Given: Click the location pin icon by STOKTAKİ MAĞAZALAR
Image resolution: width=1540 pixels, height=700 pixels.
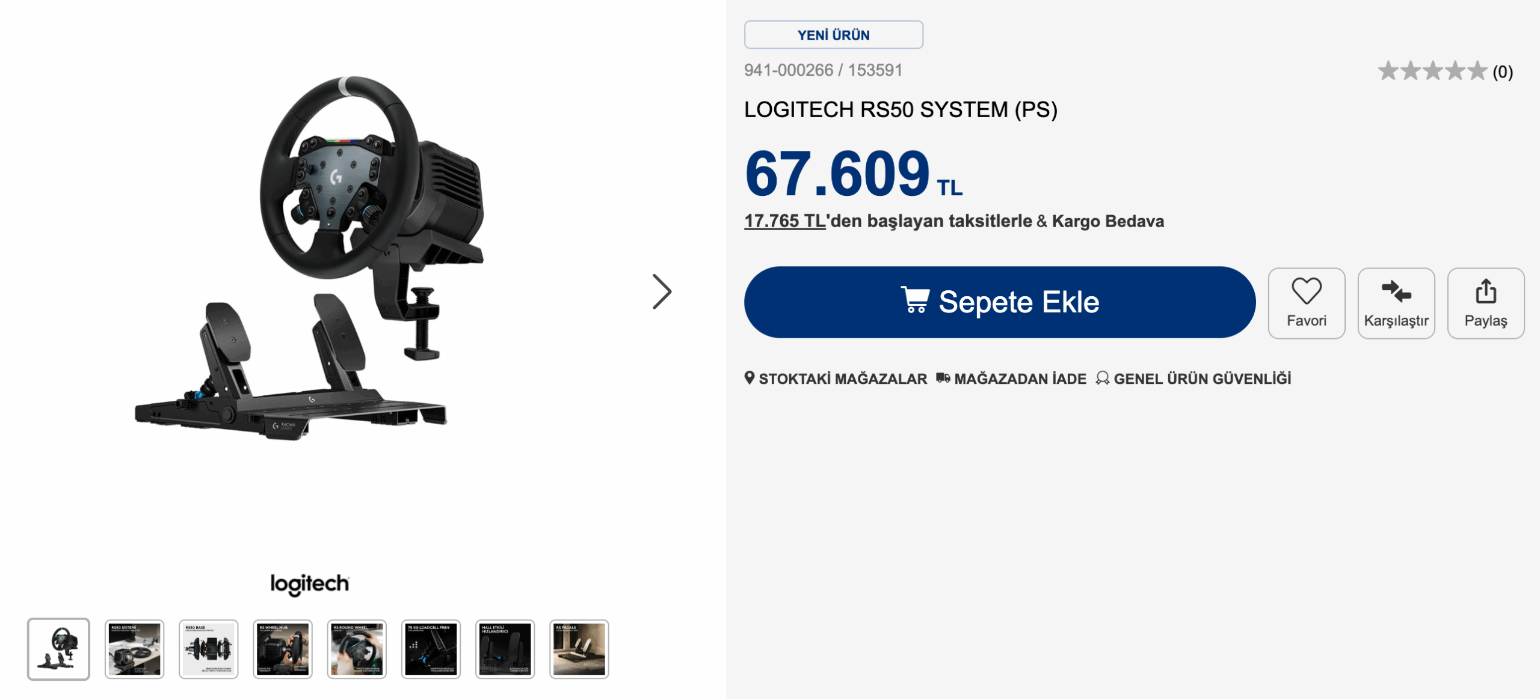Looking at the screenshot, I should pos(750,379).
